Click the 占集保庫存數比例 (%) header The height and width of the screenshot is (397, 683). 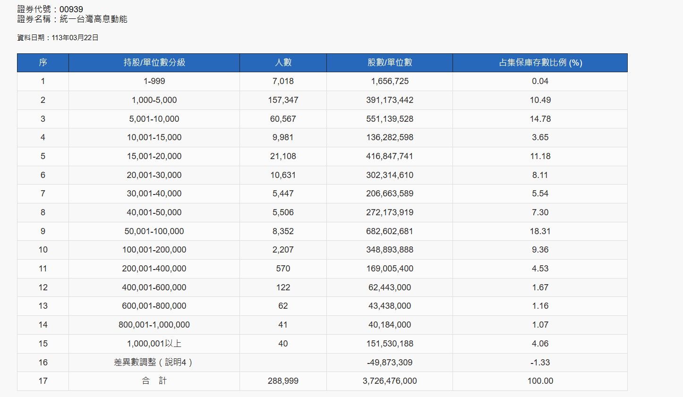pyautogui.click(x=540, y=62)
